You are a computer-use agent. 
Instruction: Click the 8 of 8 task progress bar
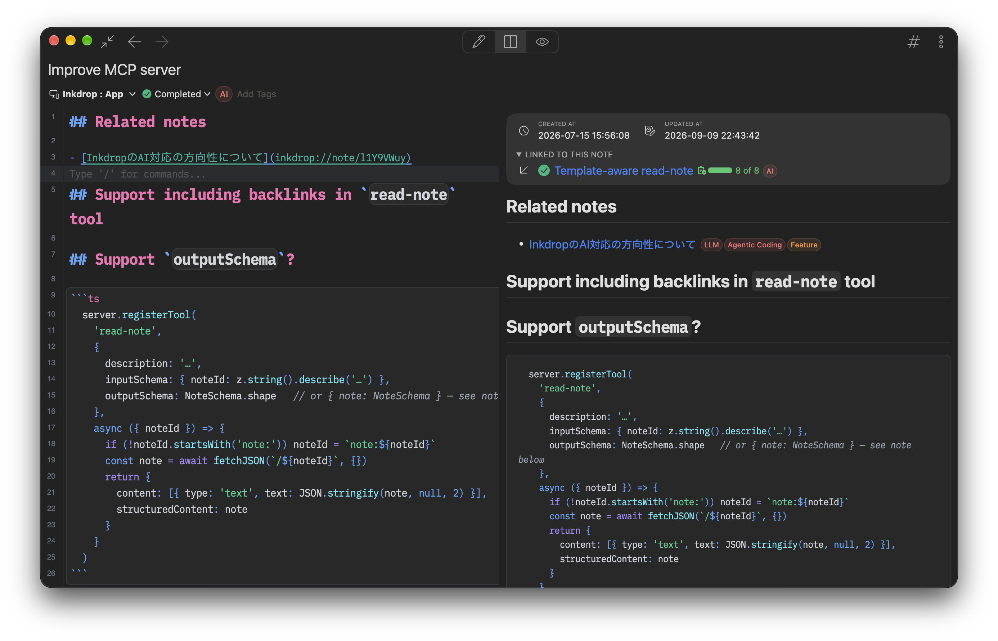point(720,170)
